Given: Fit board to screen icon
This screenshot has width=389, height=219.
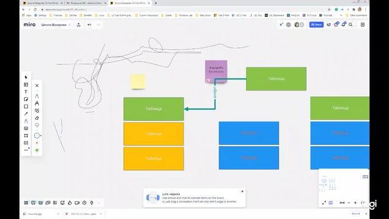Looking at the screenshot, I should [x=342, y=203].
